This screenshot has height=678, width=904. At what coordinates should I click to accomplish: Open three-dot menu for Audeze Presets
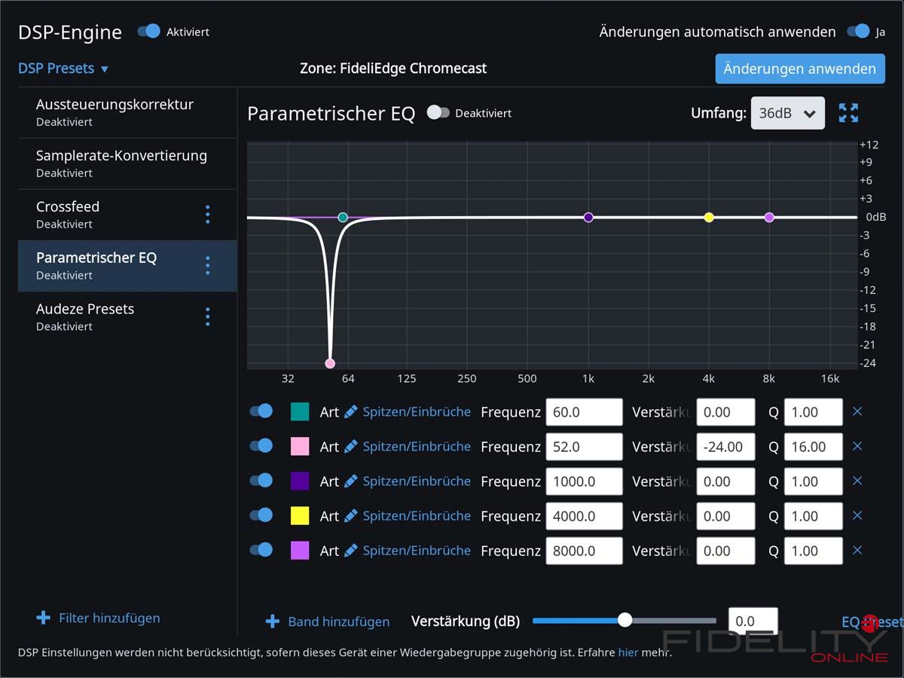[x=208, y=317]
